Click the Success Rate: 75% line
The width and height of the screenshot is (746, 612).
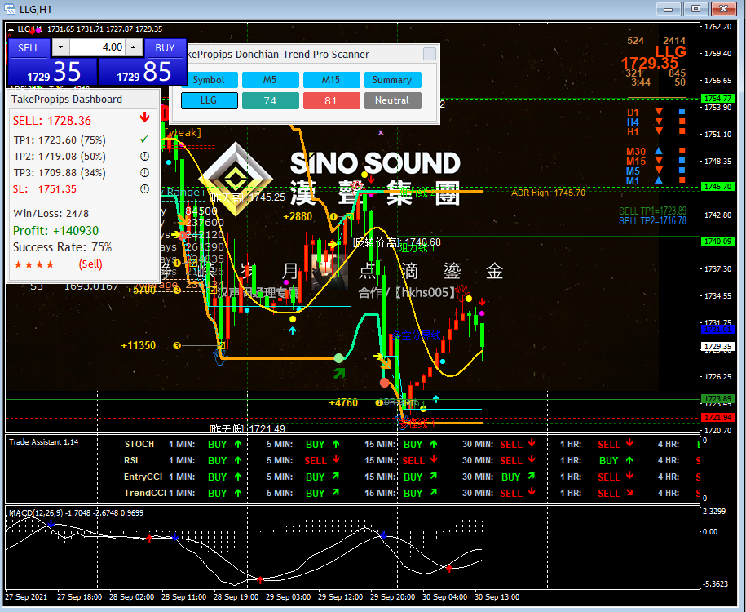pos(62,247)
